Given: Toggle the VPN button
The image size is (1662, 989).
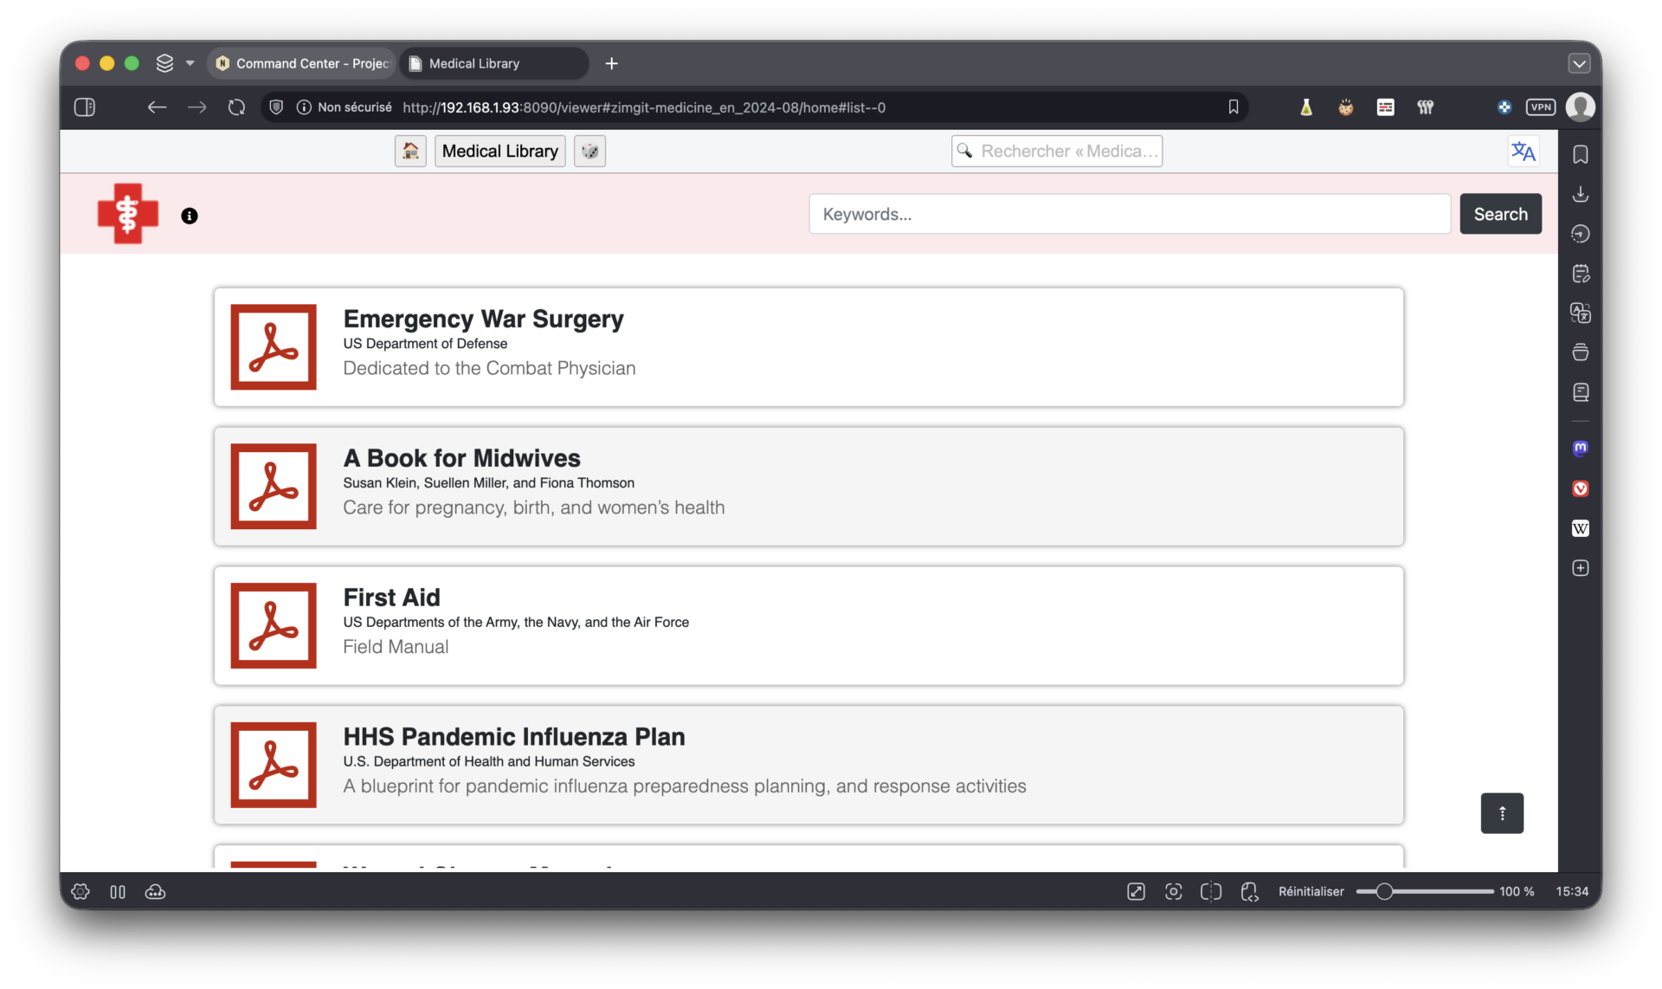Looking at the screenshot, I should [x=1541, y=107].
